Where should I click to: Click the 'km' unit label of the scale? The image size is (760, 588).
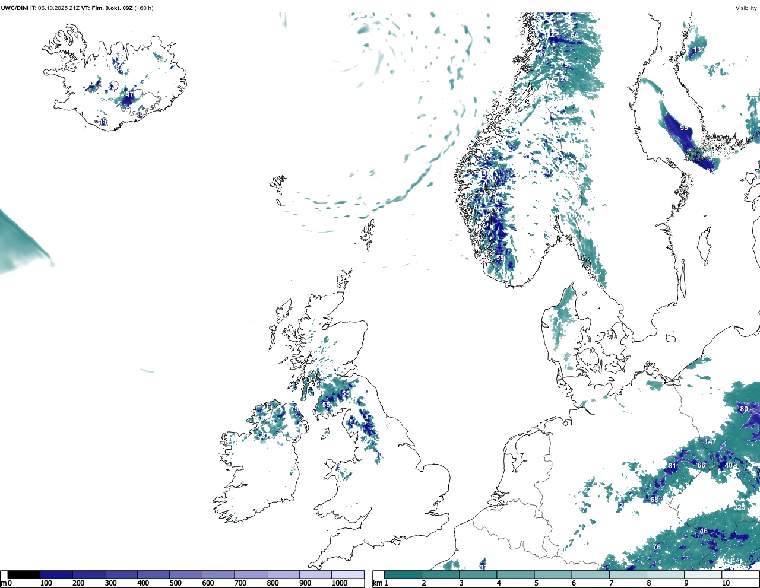(x=377, y=583)
